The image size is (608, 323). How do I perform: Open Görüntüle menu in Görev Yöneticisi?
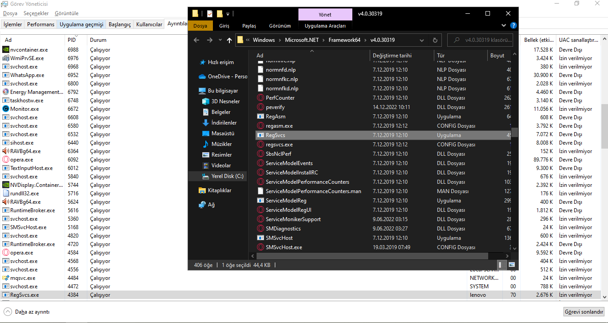pyautogui.click(x=66, y=13)
